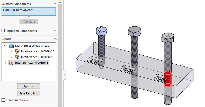Click the 10-24 label on the block
The width and height of the screenshot is (205, 107).
point(128,70)
